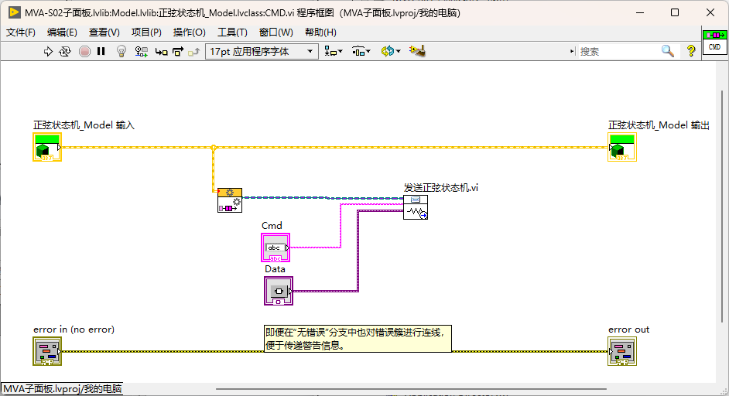Open the 工具(T) menu

point(232,32)
